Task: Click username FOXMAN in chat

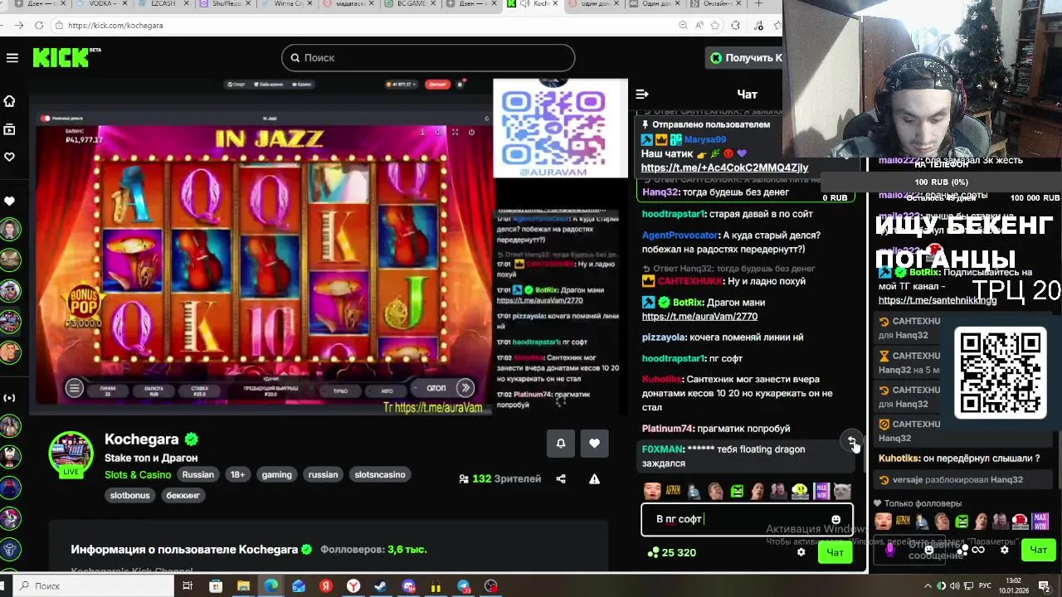Action: (662, 449)
